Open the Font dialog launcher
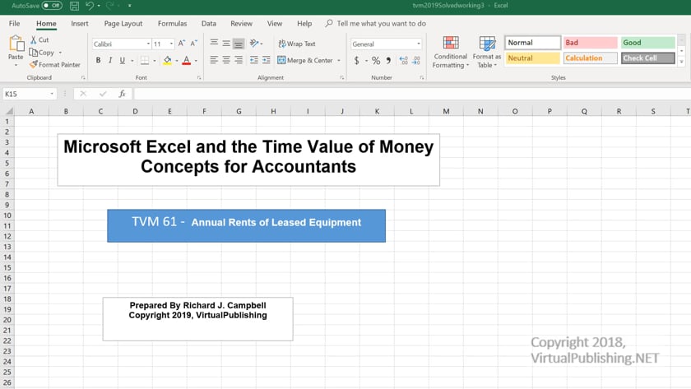This screenshot has width=691, height=389. pyautogui.click(x=199, y=77)
